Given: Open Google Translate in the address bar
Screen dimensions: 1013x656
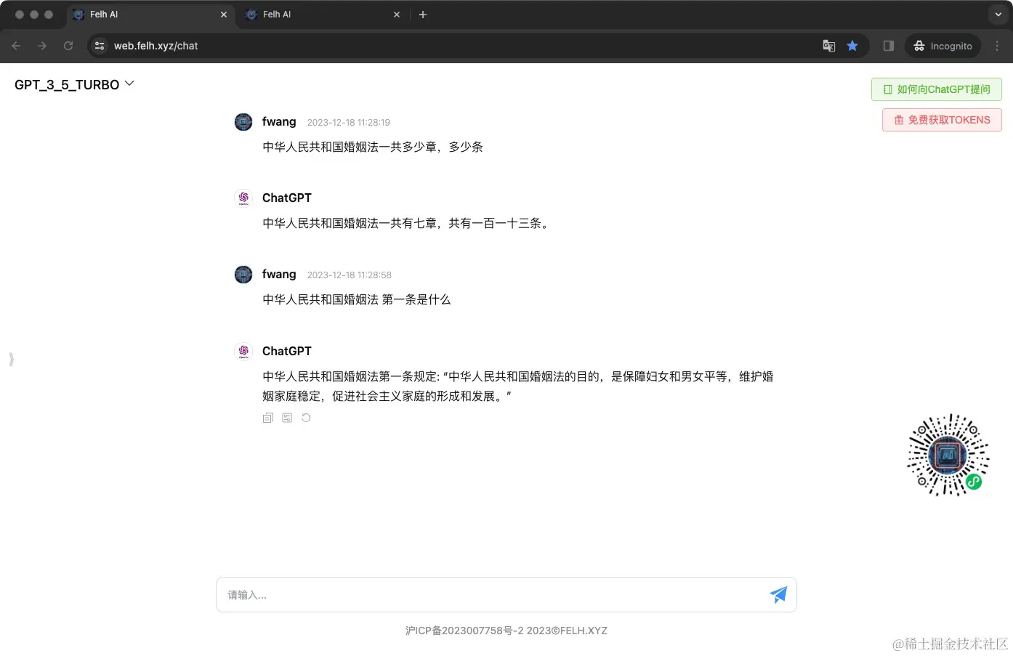Looking at the screenshot, I should 828,46.
